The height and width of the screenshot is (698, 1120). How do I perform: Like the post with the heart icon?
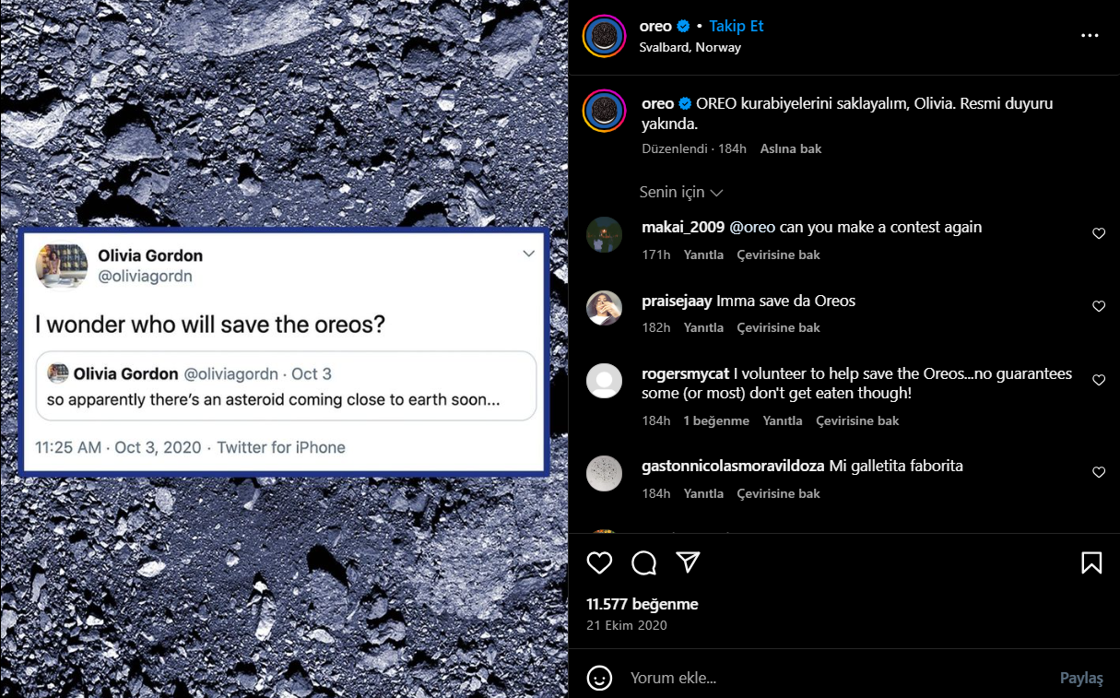point(599,562)
